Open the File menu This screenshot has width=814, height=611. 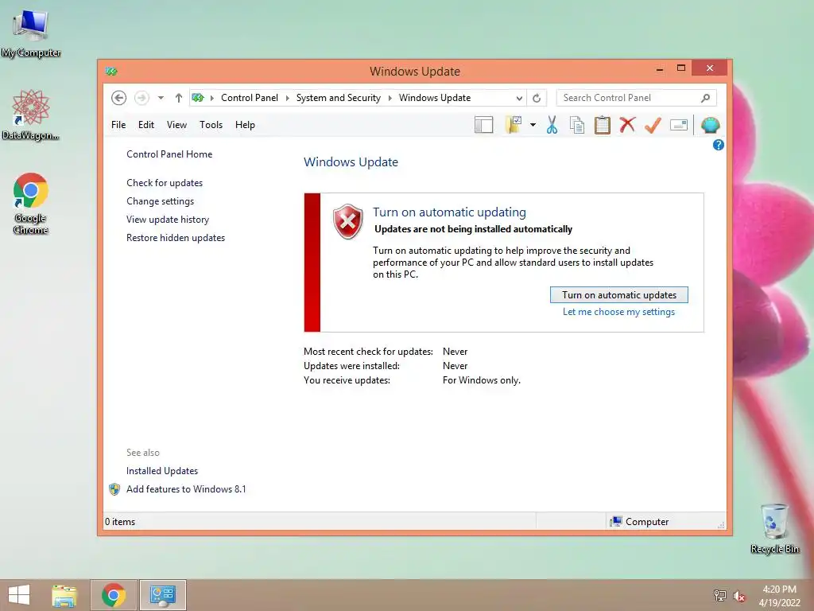(x=118, y=125)
